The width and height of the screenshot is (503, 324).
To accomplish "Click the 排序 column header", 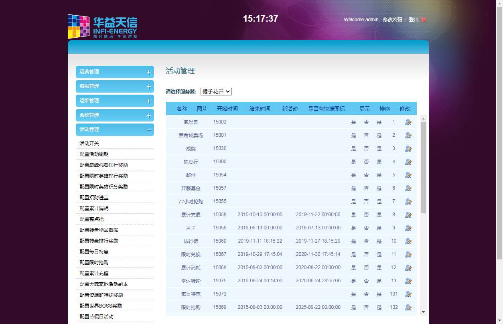I will tap(385, 109).
